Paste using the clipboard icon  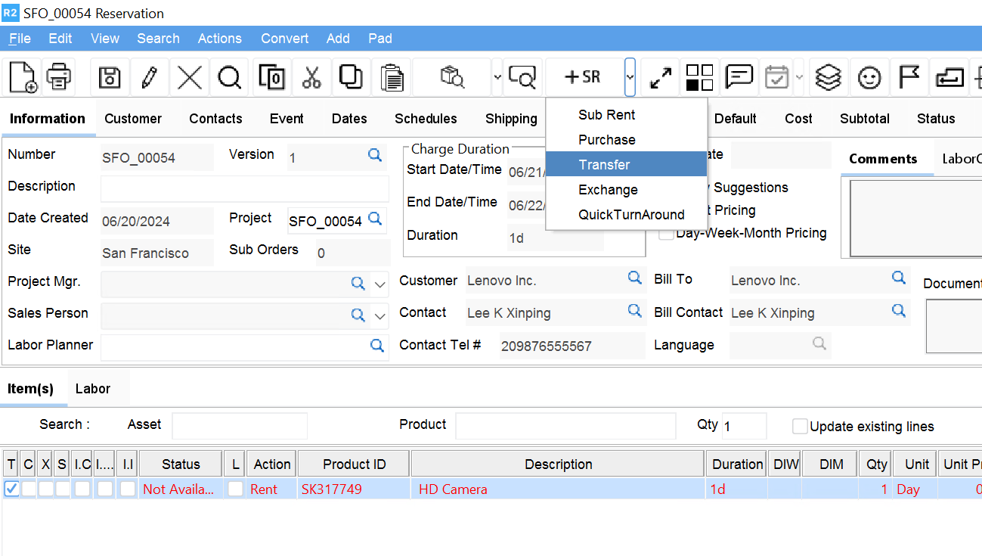point(392,76)
